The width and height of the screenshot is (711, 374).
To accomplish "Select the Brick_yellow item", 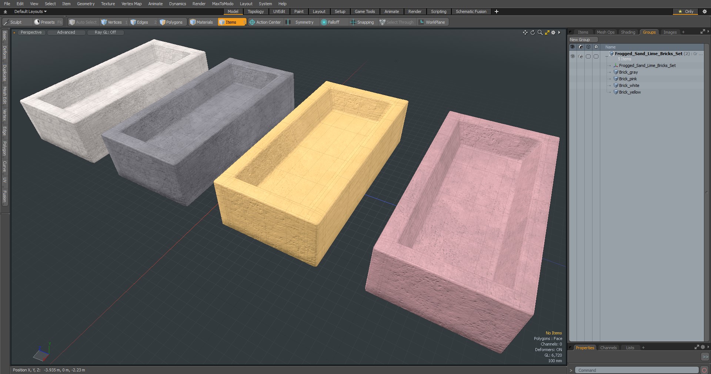I will 630,92.
